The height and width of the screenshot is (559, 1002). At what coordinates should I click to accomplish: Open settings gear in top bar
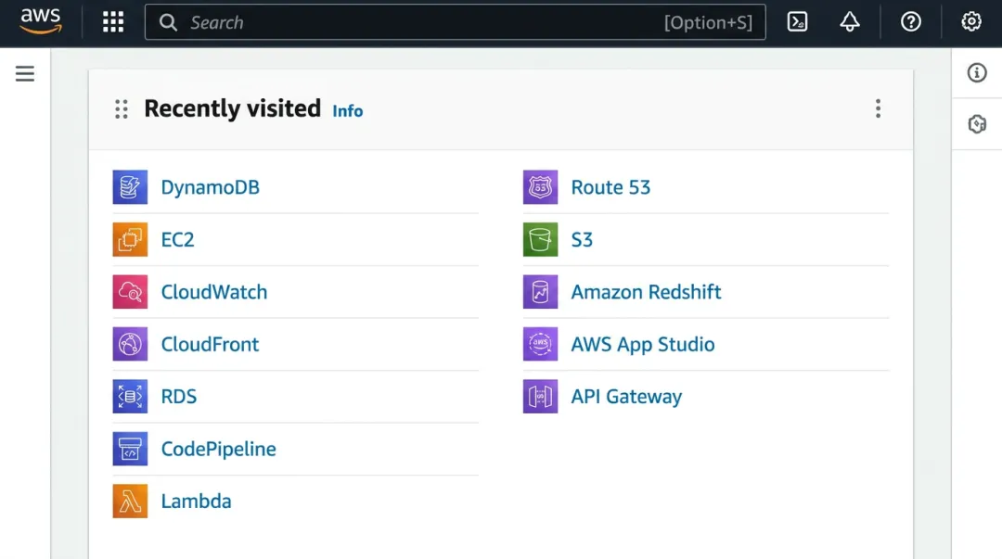click(971, 21)
